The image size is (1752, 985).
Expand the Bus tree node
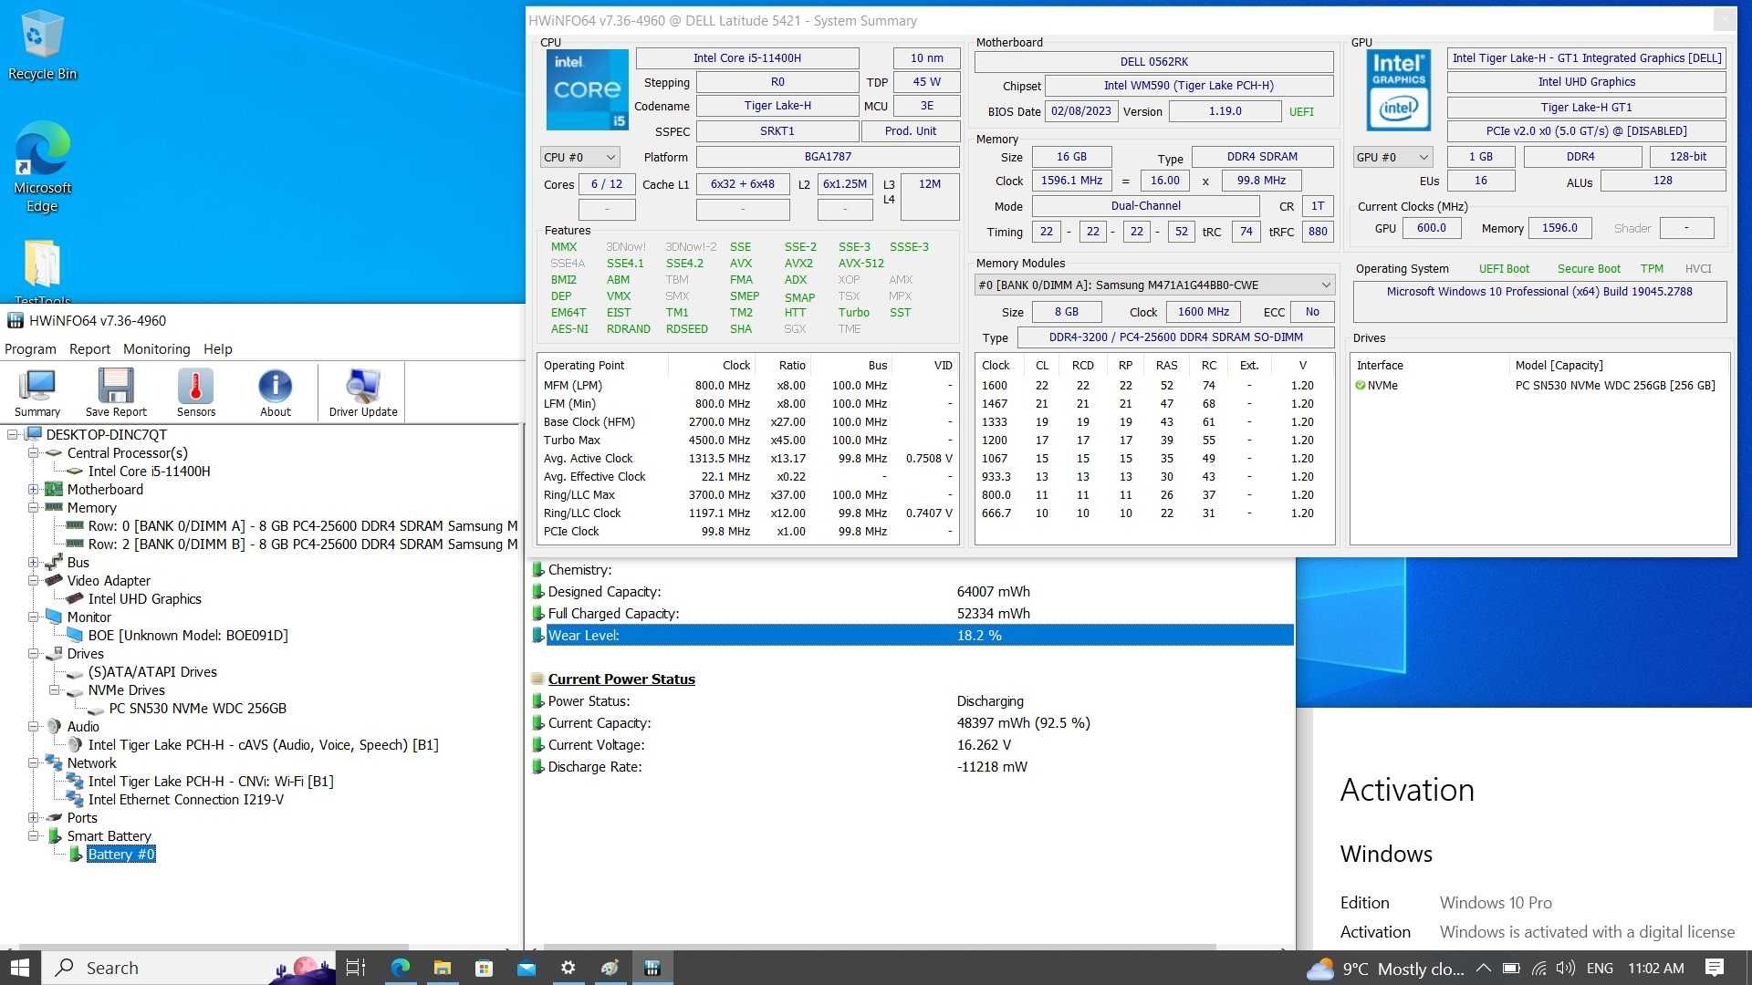tap(34, 562)
